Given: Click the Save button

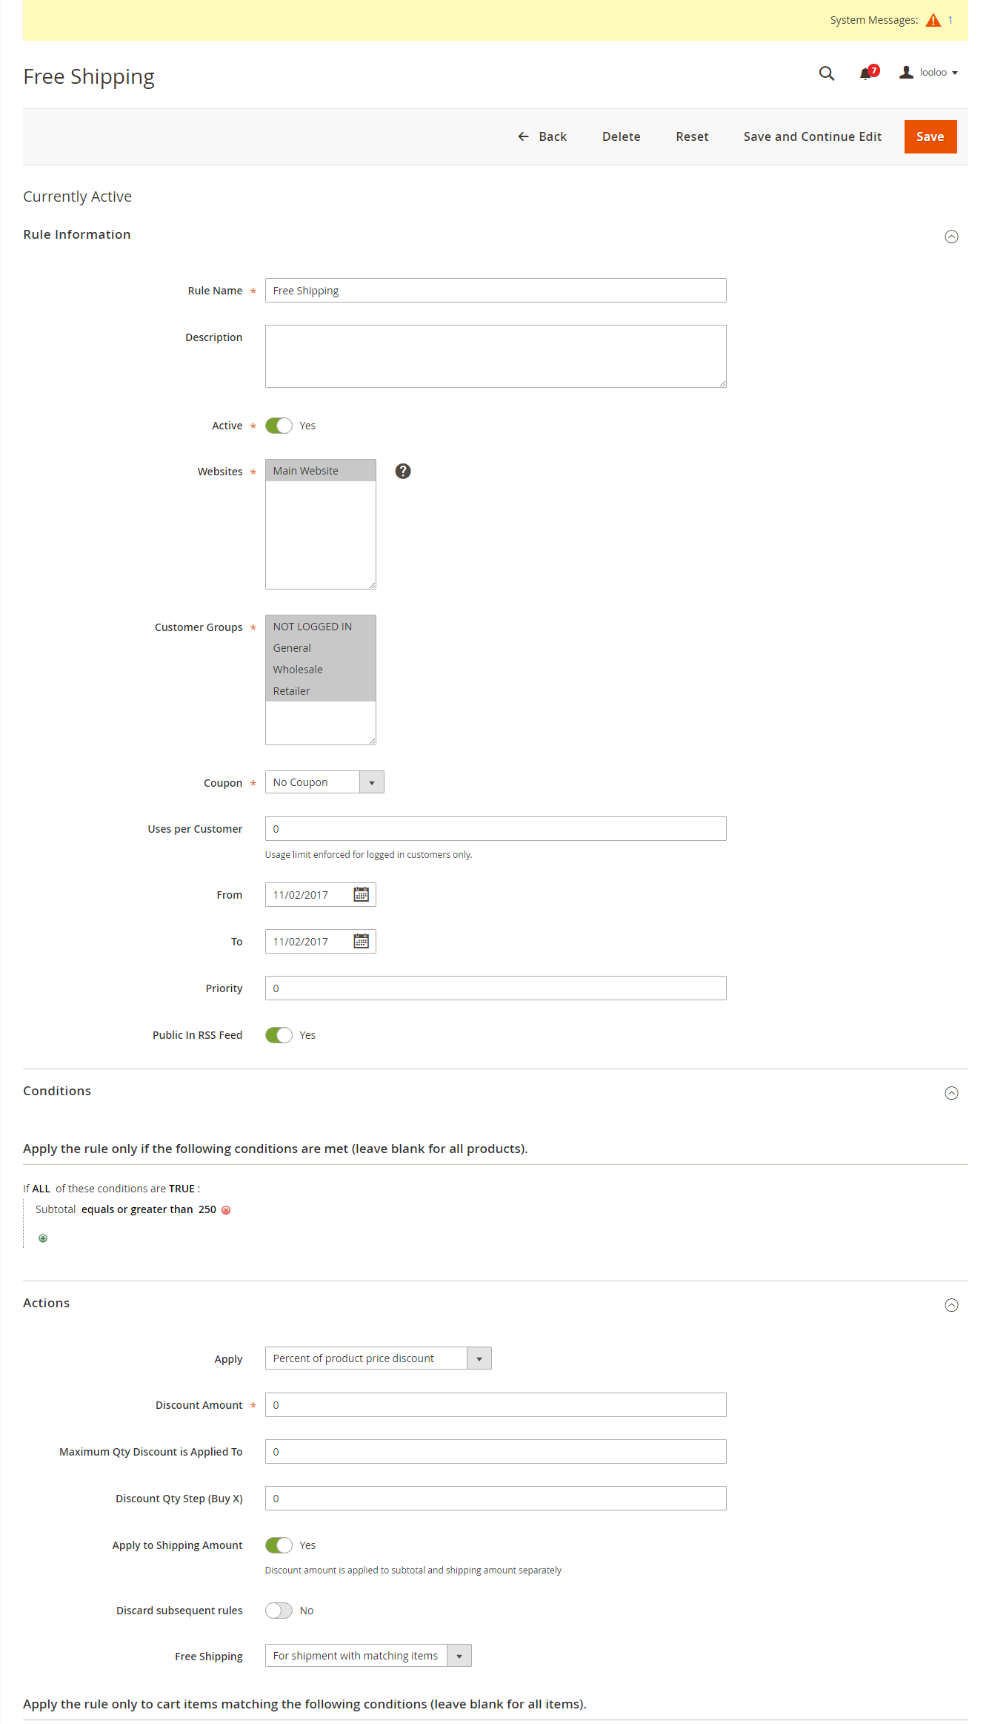Looking at the screenshot, I should tap(930, 136).
